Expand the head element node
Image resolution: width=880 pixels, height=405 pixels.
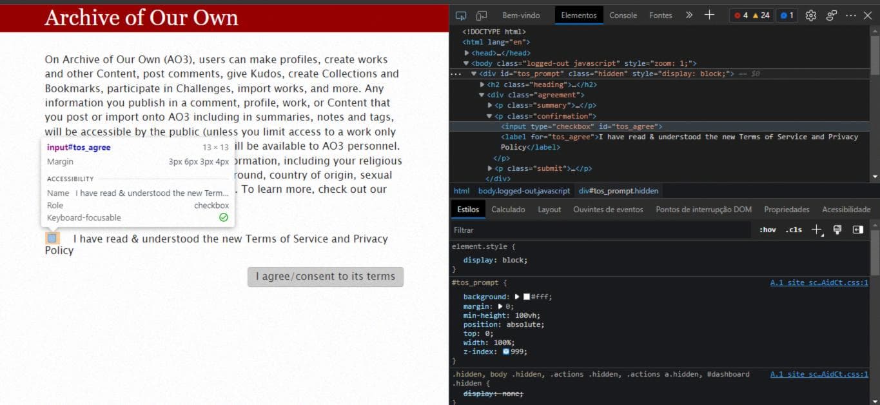[x=467, y=53]
